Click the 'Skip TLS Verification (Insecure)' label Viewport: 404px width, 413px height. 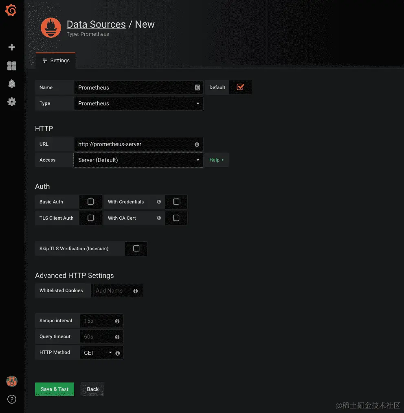74,248
